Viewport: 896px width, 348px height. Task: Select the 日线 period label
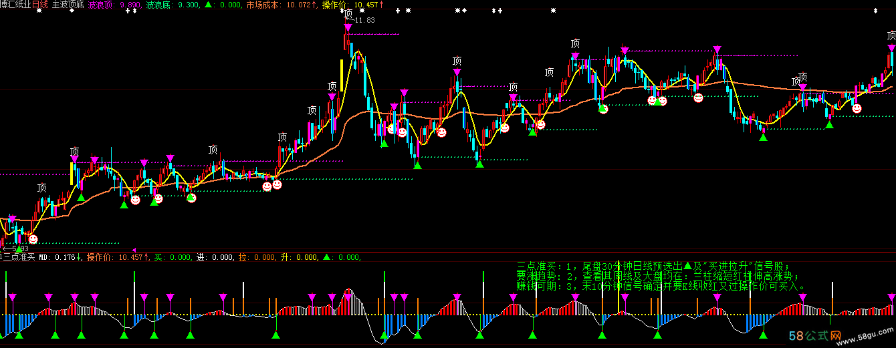41,5
